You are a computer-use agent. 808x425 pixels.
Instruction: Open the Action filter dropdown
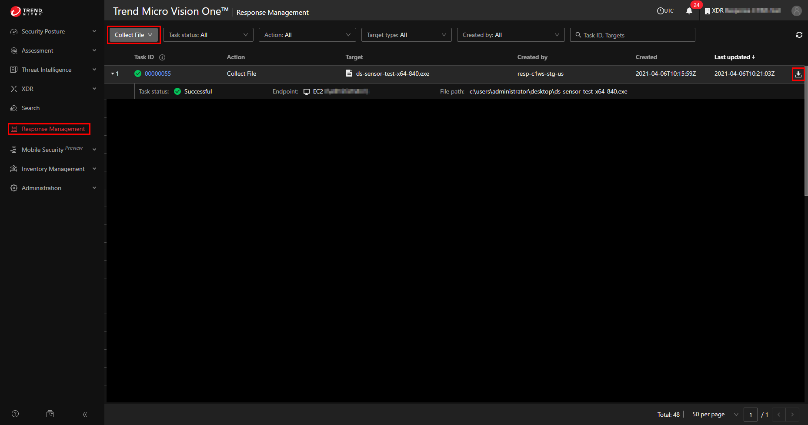point(307,35)
